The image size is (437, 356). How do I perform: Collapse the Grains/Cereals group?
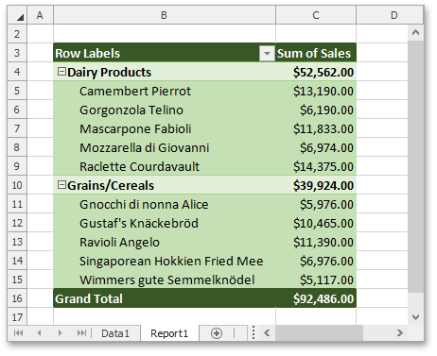tap(61, 185)
